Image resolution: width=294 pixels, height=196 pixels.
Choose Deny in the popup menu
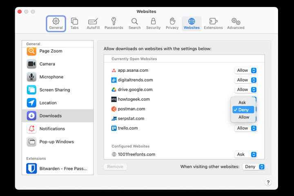click(x=243, y=110)
